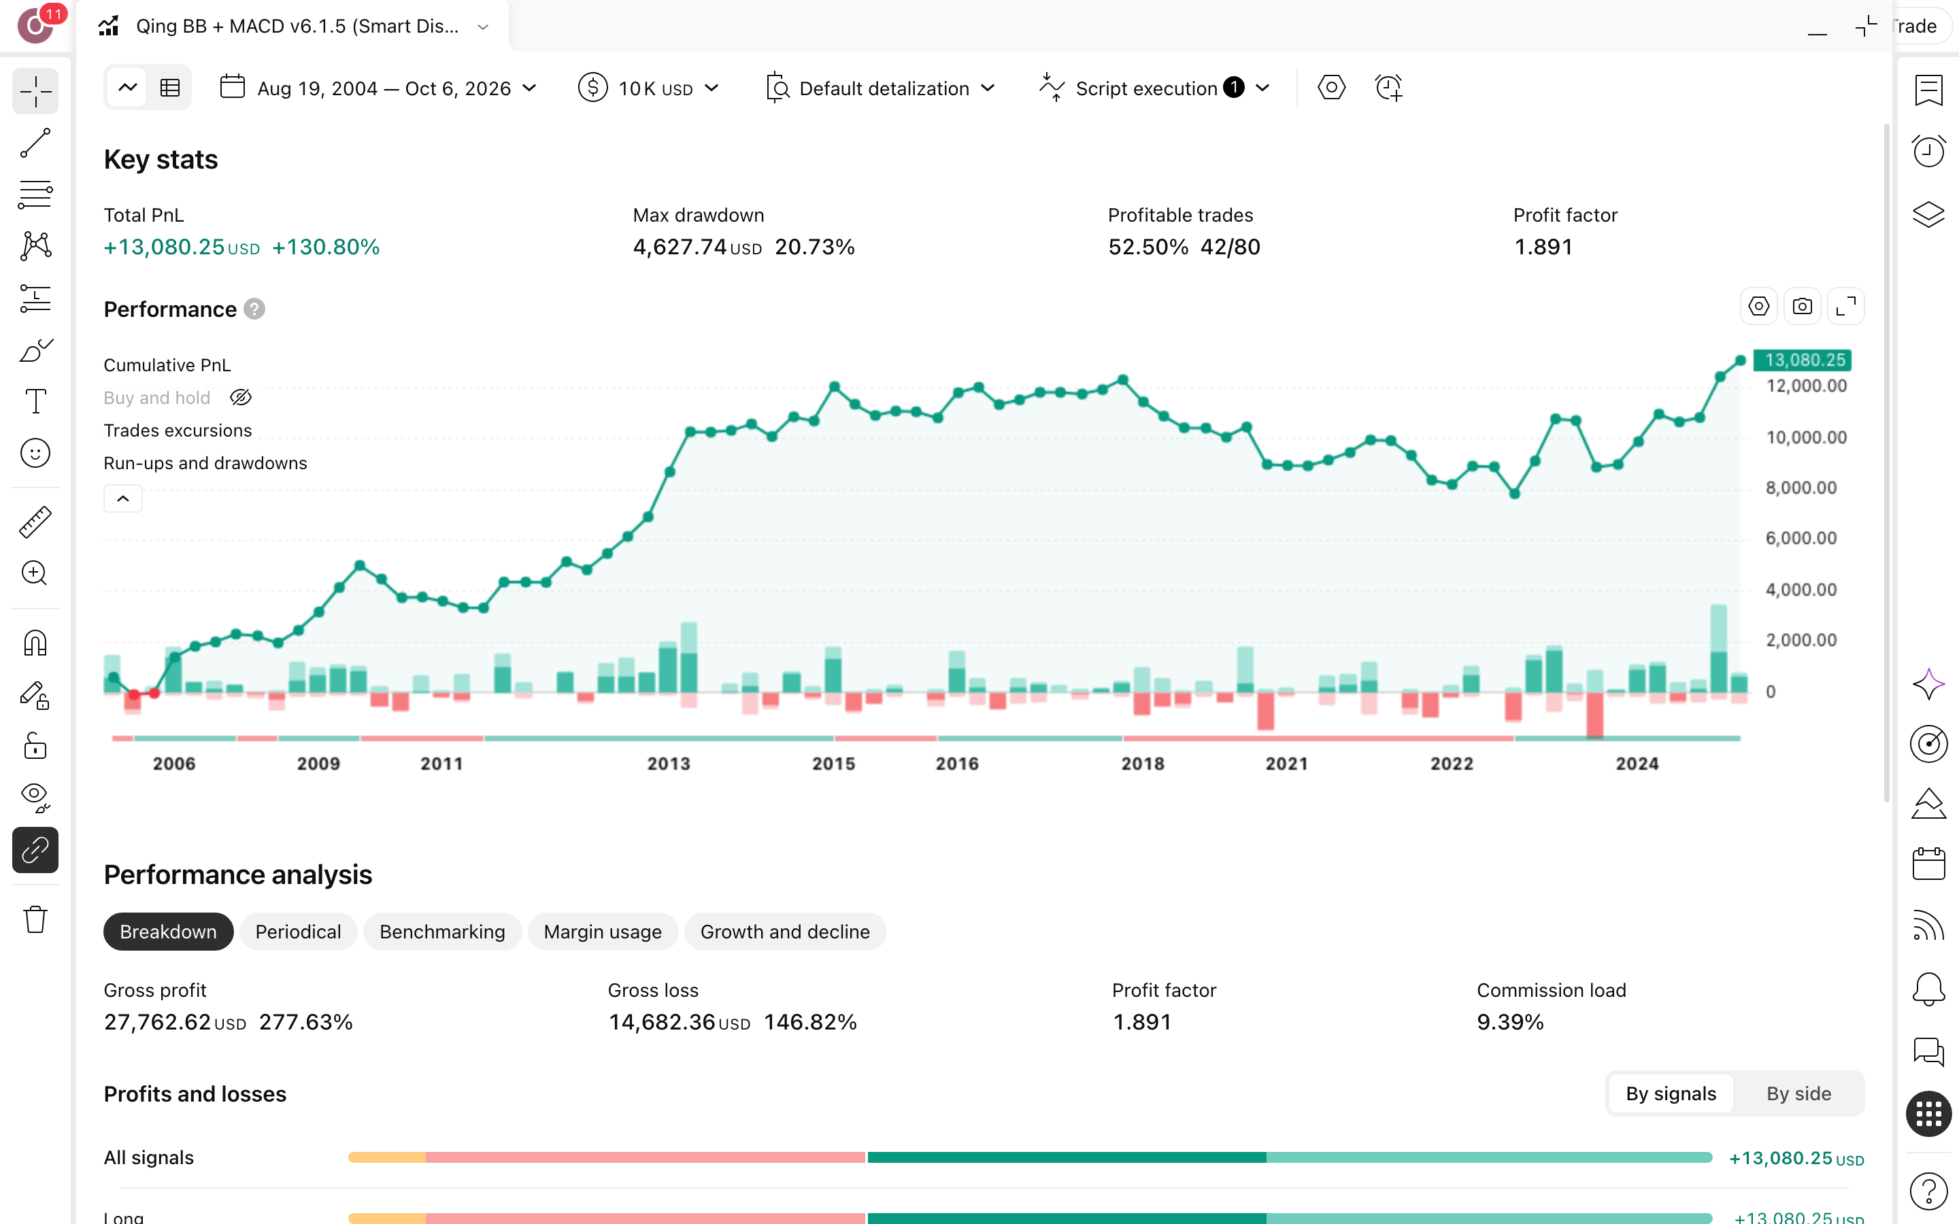Switch to the Periodical tab

(x=298, y=932)
